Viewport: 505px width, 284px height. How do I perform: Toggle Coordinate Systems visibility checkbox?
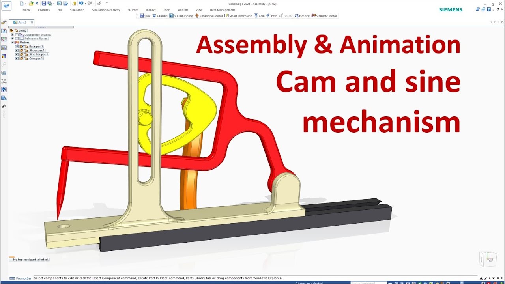coord(17,35)
